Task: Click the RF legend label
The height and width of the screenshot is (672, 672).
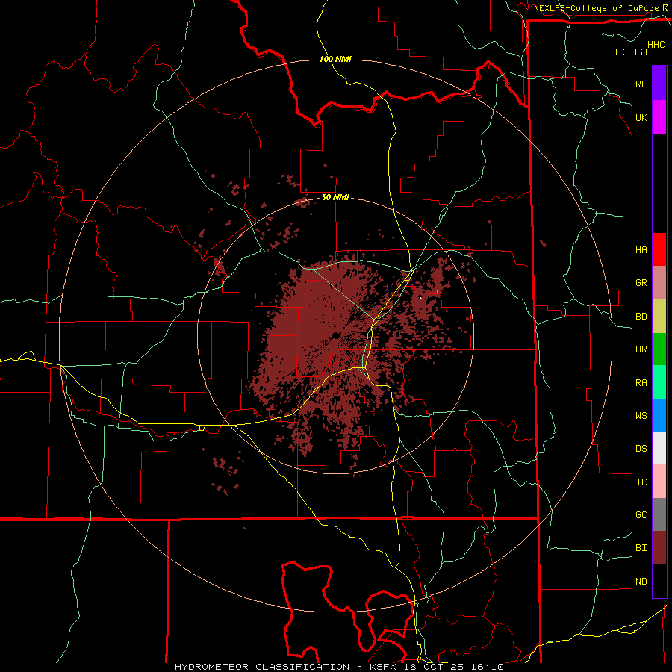Action: [641, 84]
